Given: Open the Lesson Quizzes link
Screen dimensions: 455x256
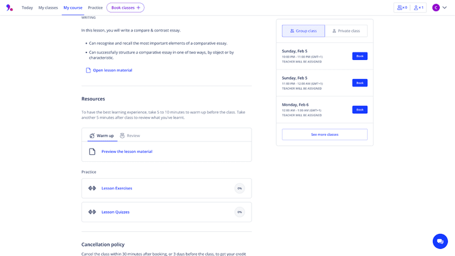Looking at the screenshot, I should [116, 212].
